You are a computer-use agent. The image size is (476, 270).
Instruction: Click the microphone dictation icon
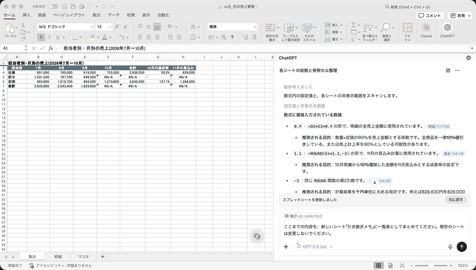pyautogui.click(x=450, y=247)
